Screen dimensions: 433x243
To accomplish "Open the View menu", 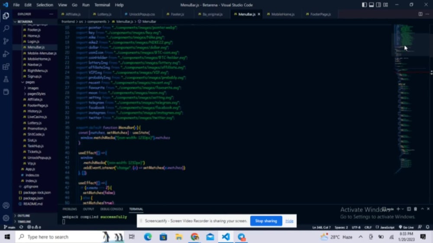I will tap(62, 5).
